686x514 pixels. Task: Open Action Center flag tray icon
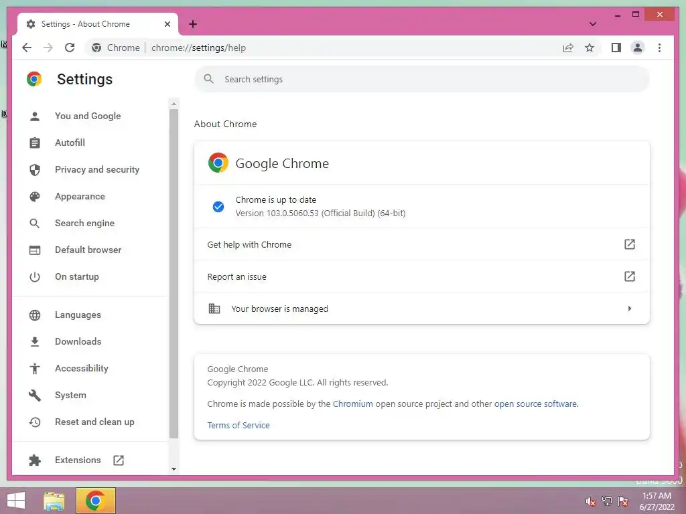(623, 501)
